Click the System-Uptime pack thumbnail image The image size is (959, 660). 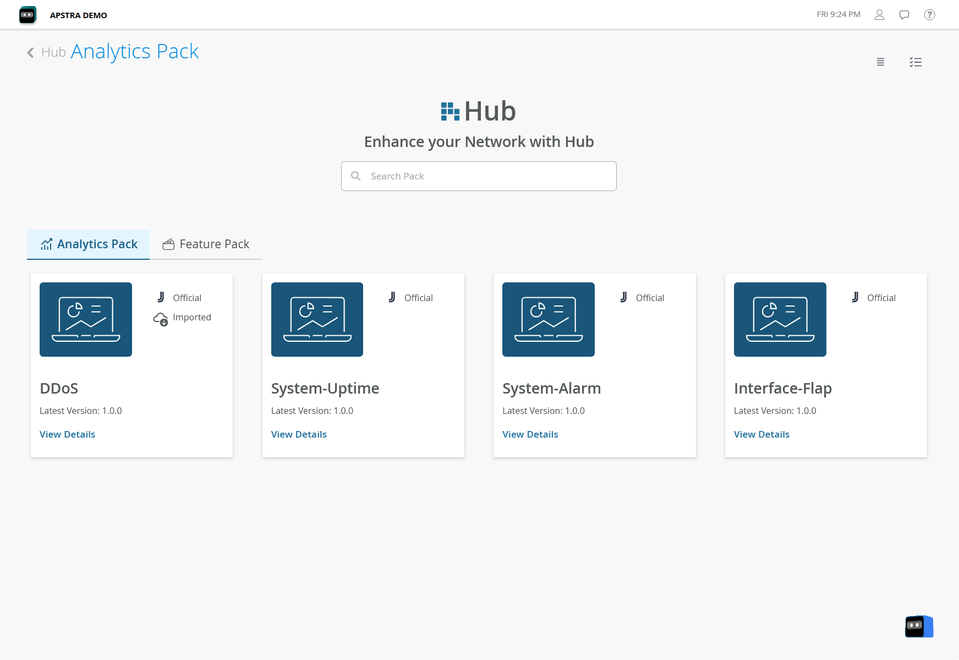click(317, 319)
